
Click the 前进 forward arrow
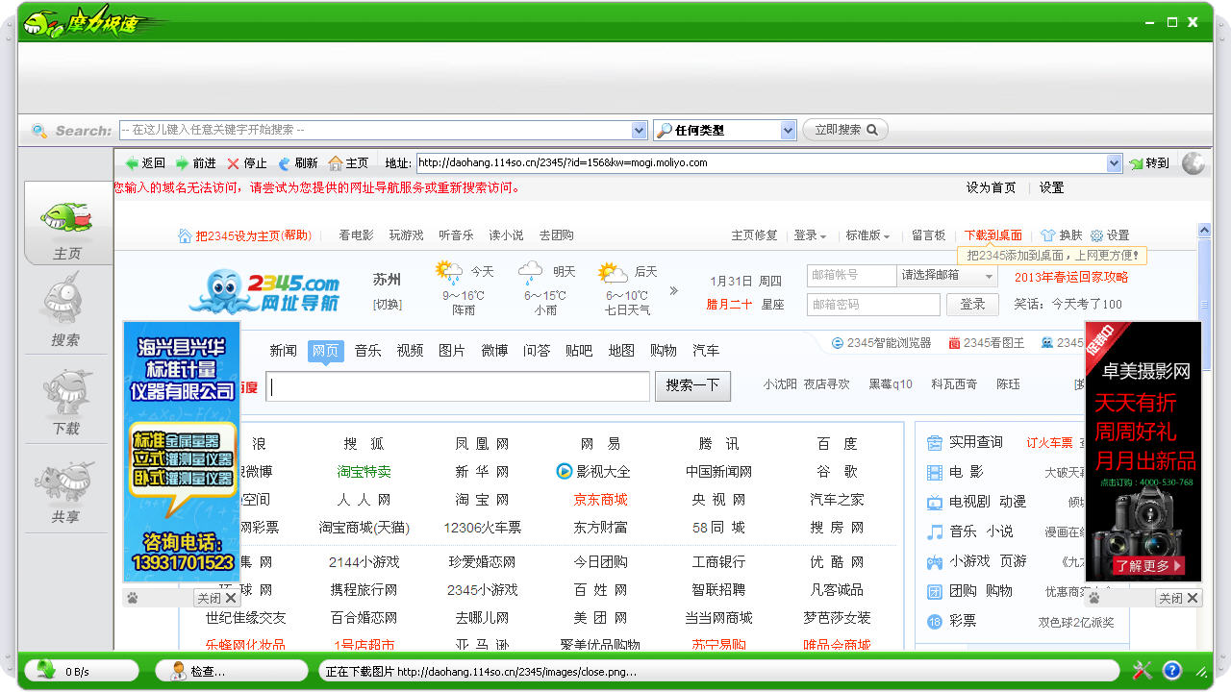point(182,163)
